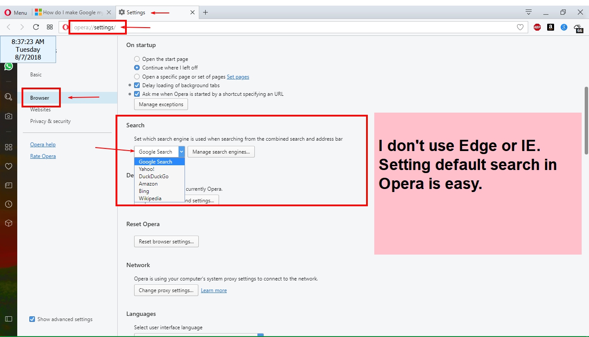Image resolution: width=589 pixels, height=337 pixels.
Task: Click the Rate Opera link
Action: pyautogui.click(x=43, y=156)
